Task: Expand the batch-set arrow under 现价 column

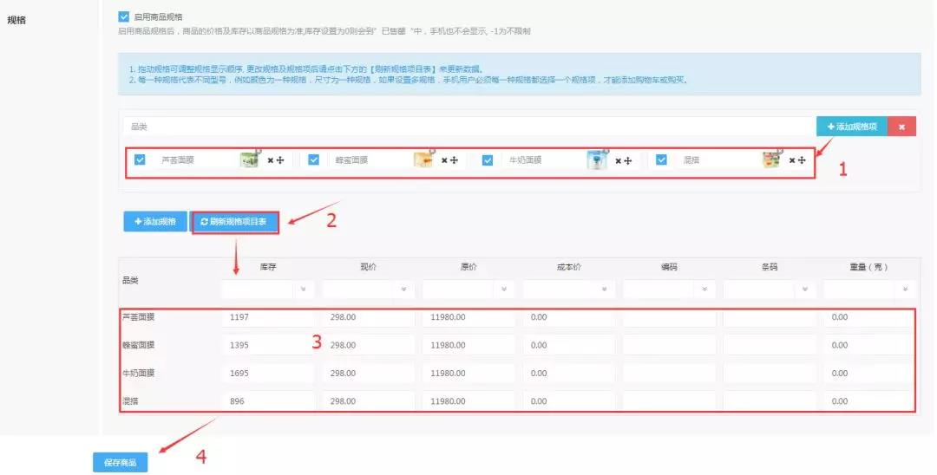Action: pos(403,289)
